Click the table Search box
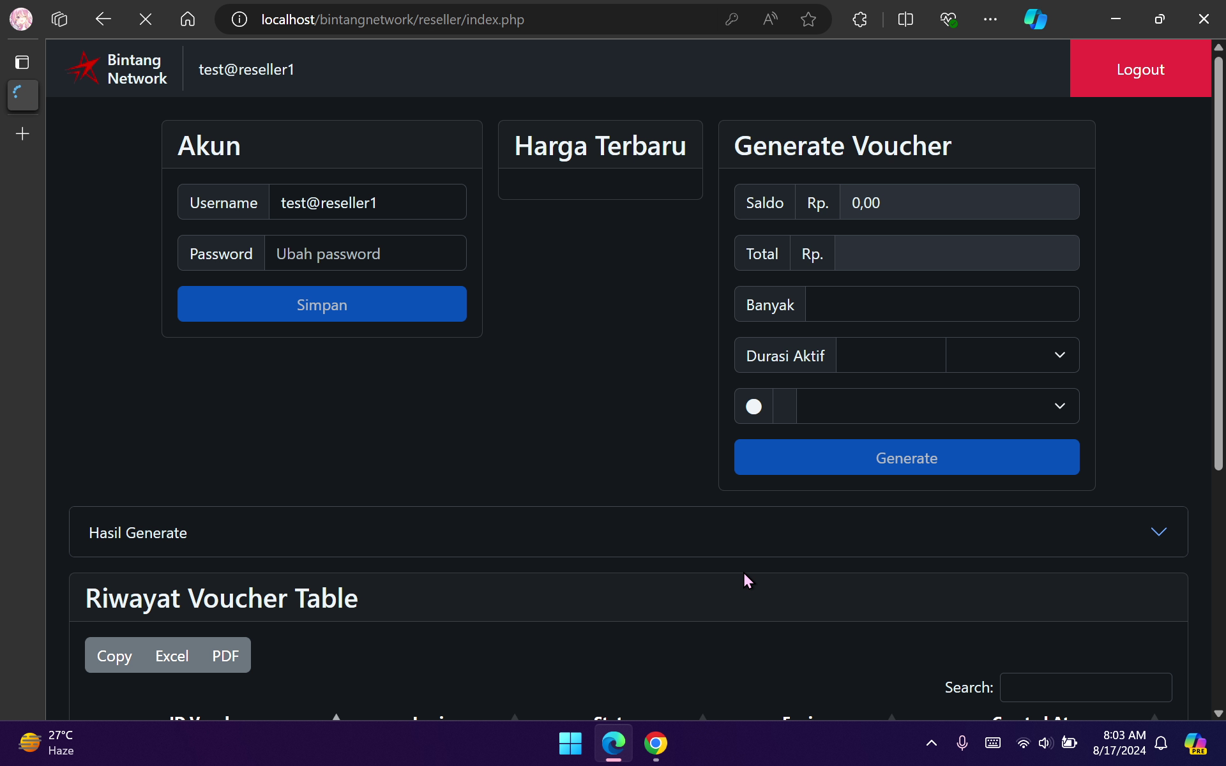 tap(1086, 687)
